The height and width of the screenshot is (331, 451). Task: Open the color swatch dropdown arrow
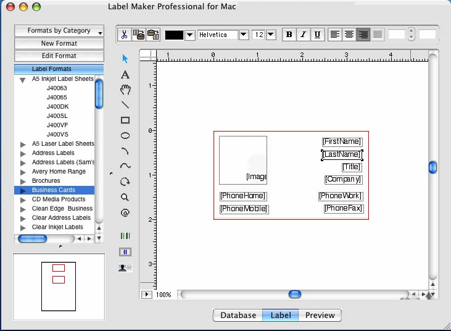(189, 35)
